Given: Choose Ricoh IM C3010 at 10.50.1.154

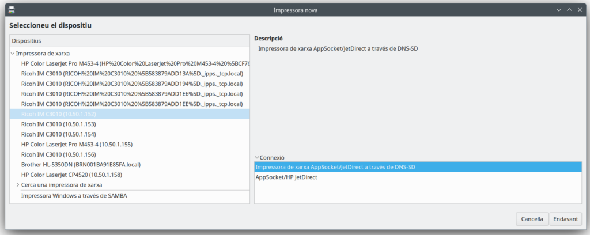Looking at the screenshot, I should [x=58, y=134].
